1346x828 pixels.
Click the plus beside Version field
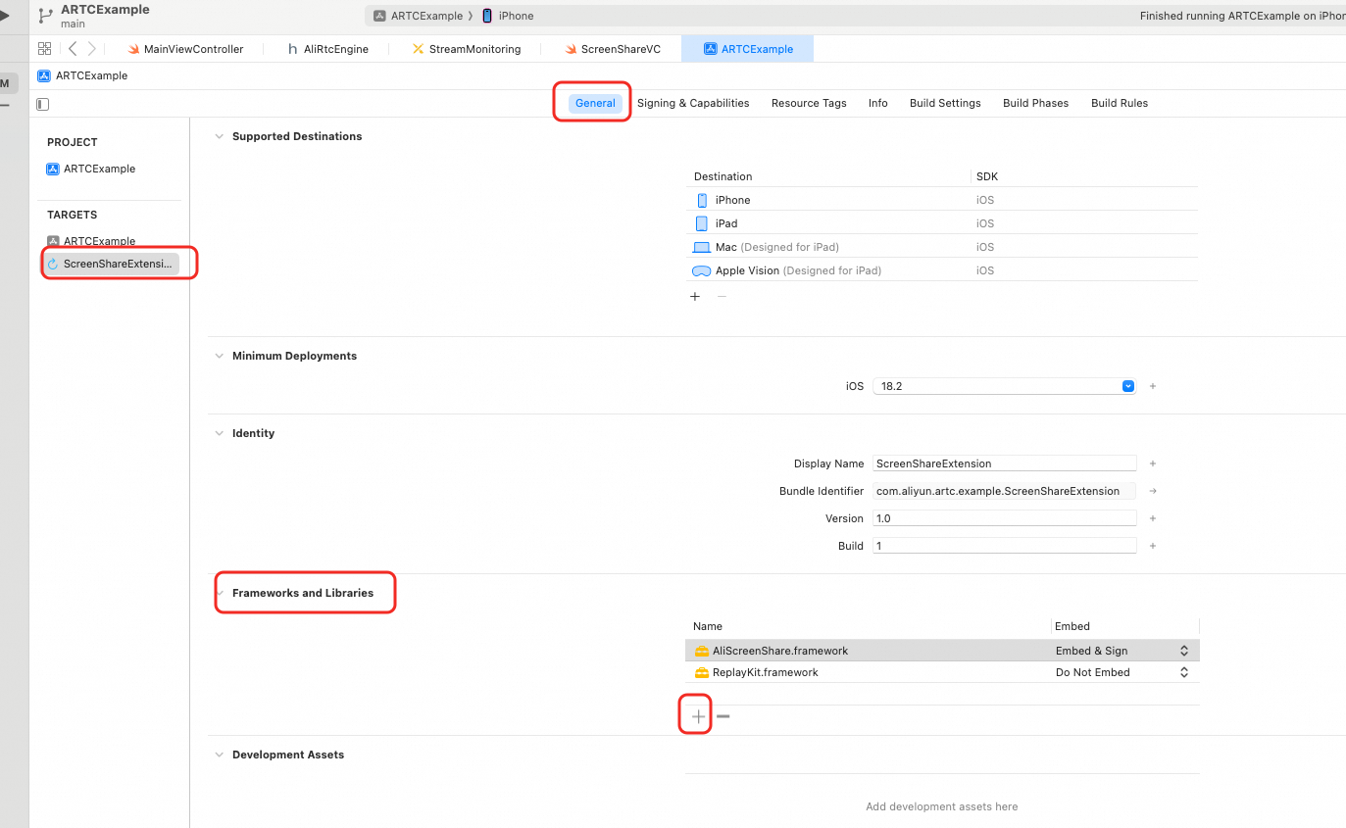point(1153,518)
